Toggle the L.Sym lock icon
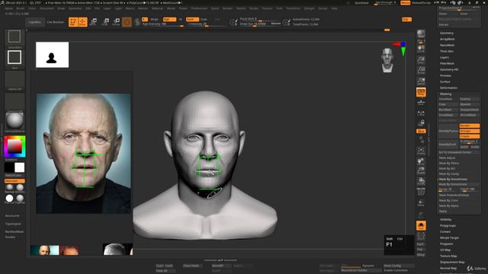488x274 pixels. click(421, 123)
